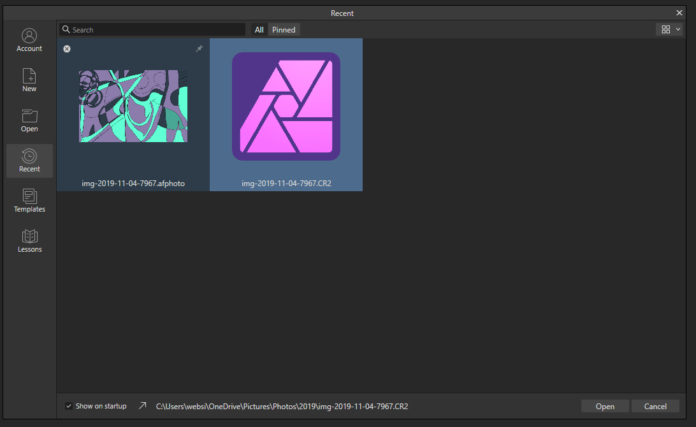The width and height of the screenshot is (696, 427).
Task: Click the img-2019-11-04-7967.afphoto file name label
Action: [x=133, y=184]
